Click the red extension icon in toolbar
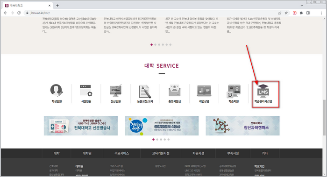 pyautogui.click(x=295, y=13)
